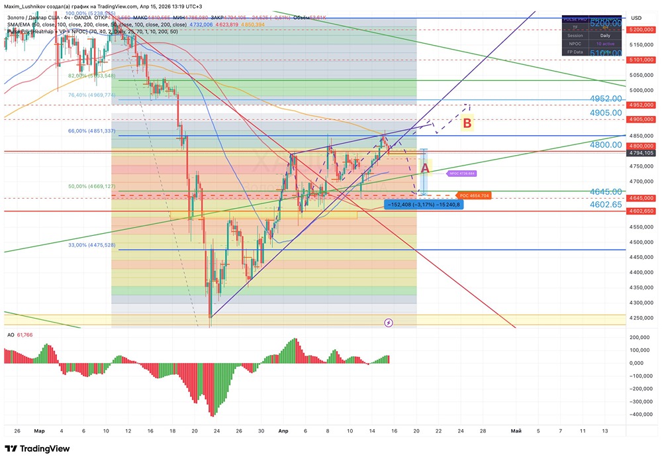
Task: Click the FP Data row in Pulse Pro table
Action: coord(591,52)
